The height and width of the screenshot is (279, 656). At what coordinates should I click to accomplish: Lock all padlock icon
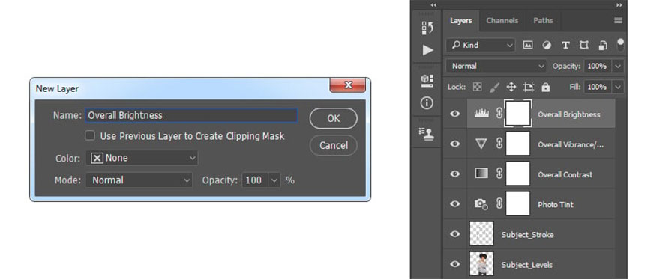tap(545, 87)
